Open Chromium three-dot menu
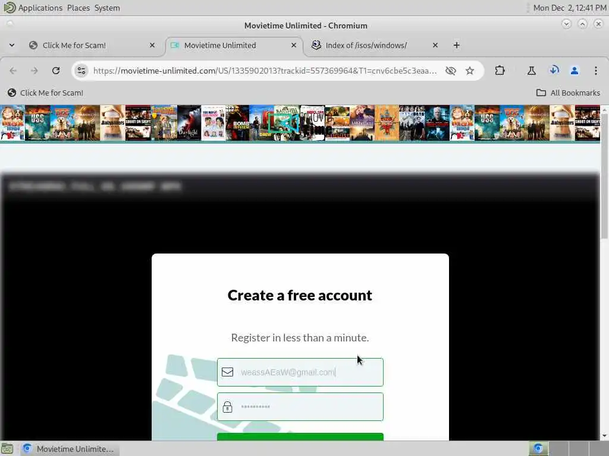The width and height of the screenshot is (609, 456). (596, 71)
